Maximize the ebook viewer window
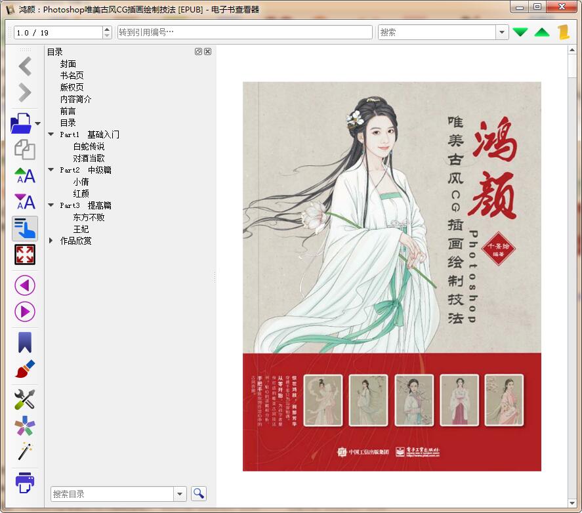 click(x=537, y=7)
